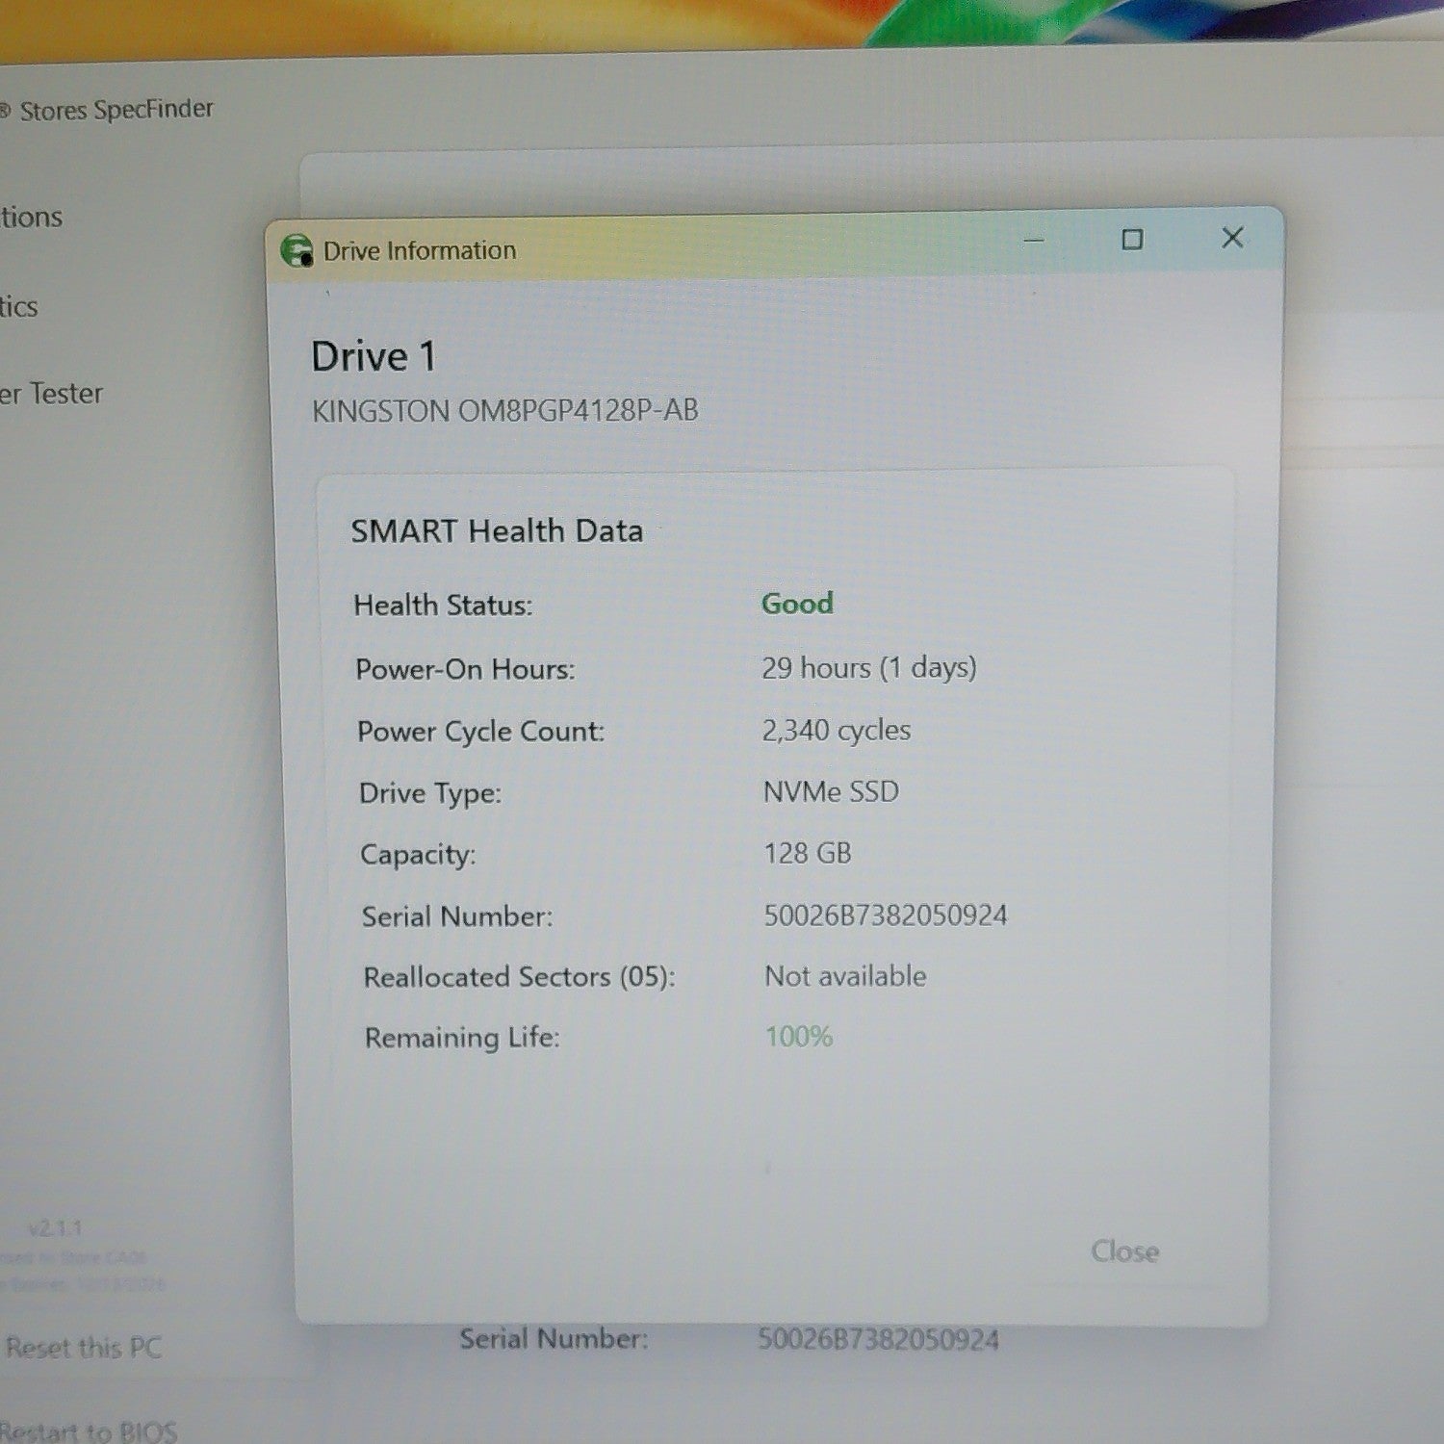Click the Stores SpecFinder app title
Screen dimensions: 1444x1444
click(116, 110)
